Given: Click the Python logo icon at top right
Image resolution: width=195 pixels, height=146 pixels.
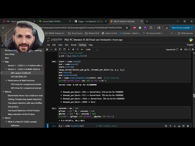Looking at the screenshot, I should [x=191, y=40].
